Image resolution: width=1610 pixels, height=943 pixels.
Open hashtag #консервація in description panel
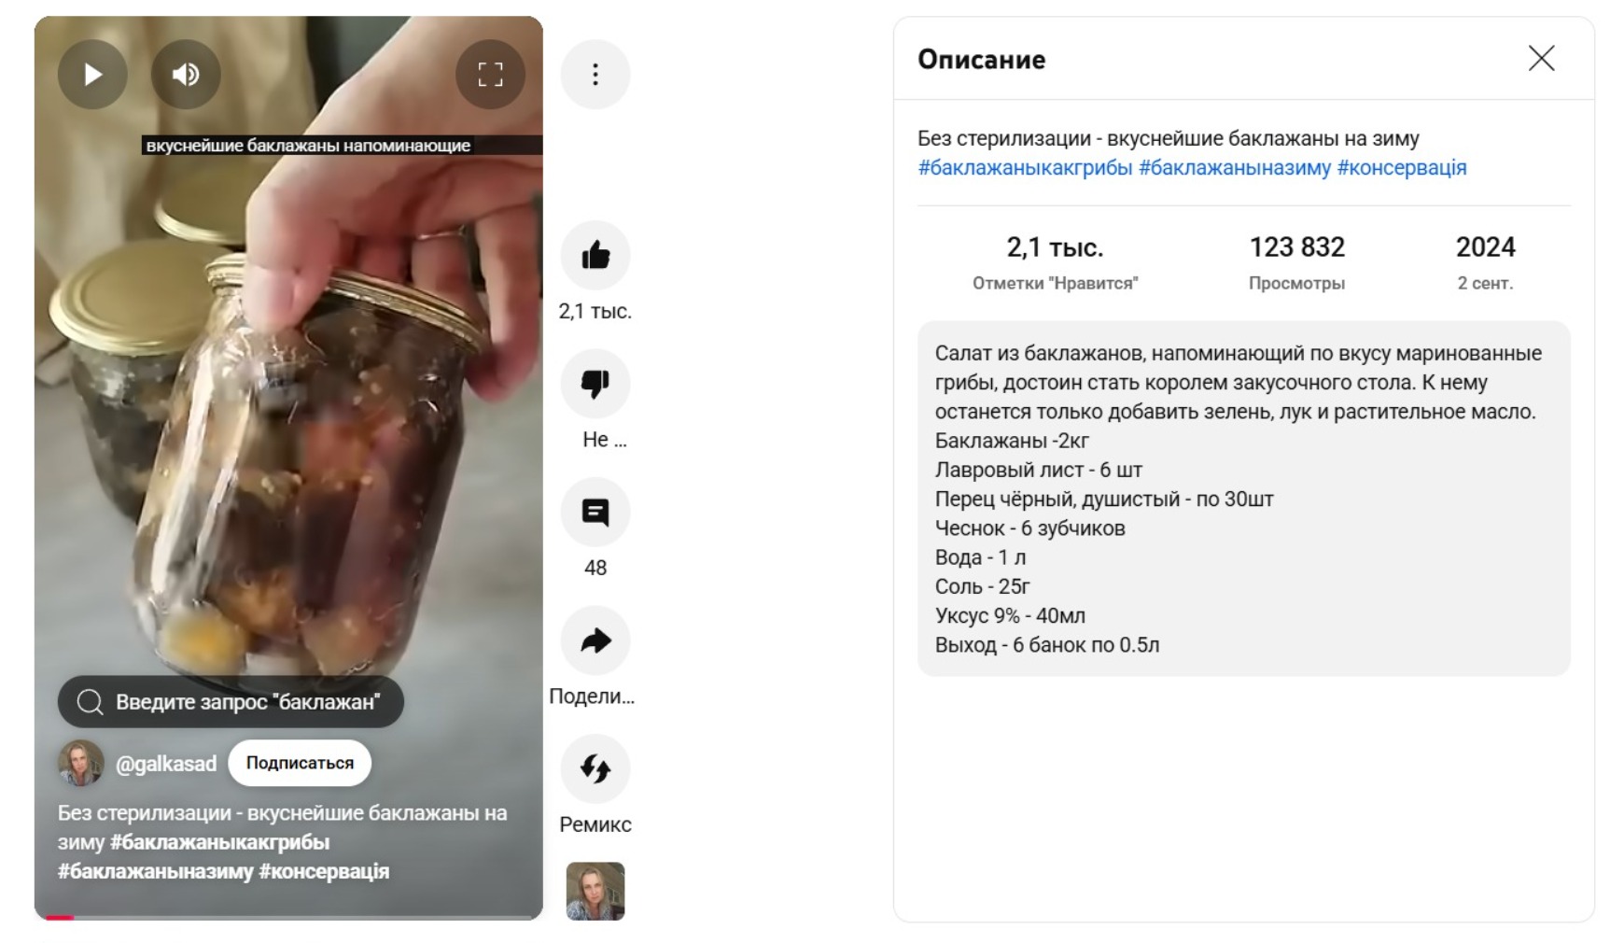[1402, 168]
